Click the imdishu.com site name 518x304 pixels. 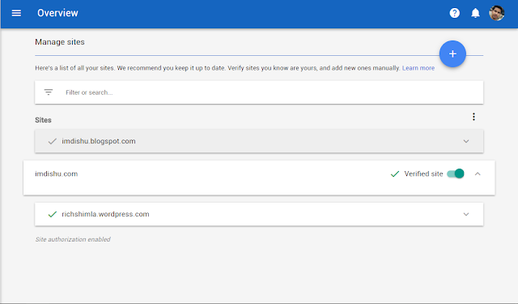pyautogui.click(x=56, y=173)
